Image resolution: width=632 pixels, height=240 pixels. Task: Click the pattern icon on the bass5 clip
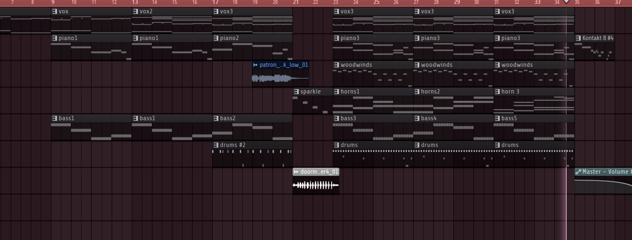click(x=497, y=119)
